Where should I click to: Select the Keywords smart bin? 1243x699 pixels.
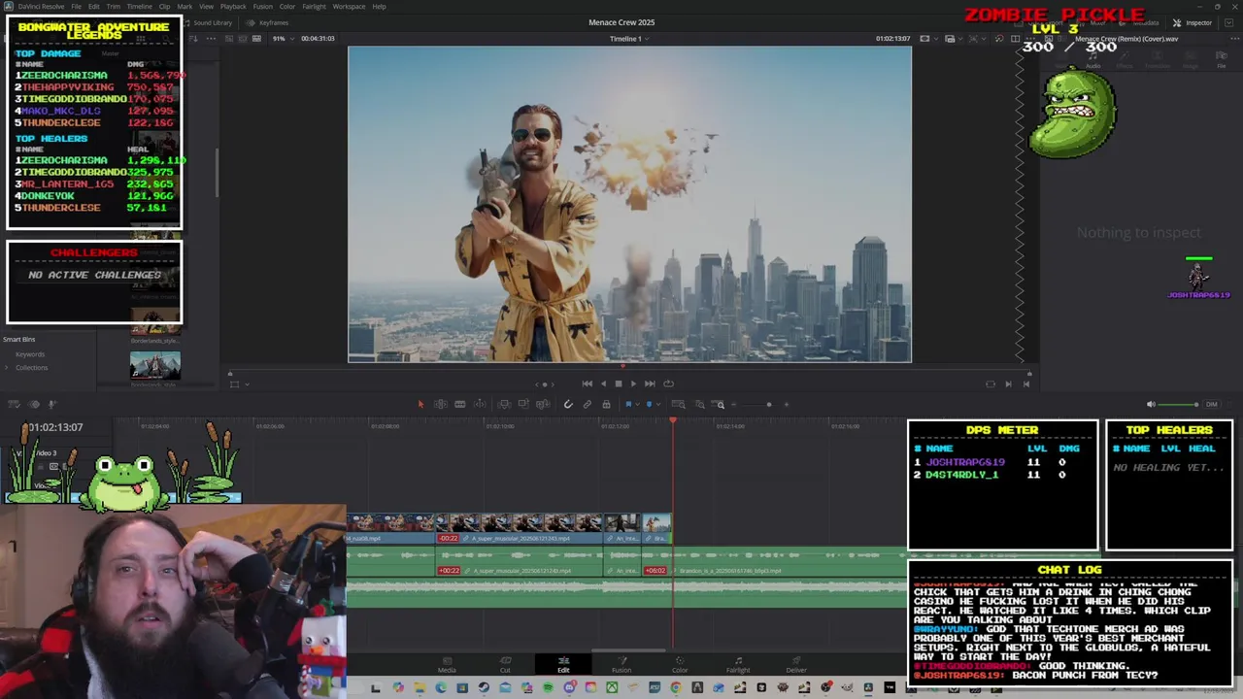(x=29, y=354)
